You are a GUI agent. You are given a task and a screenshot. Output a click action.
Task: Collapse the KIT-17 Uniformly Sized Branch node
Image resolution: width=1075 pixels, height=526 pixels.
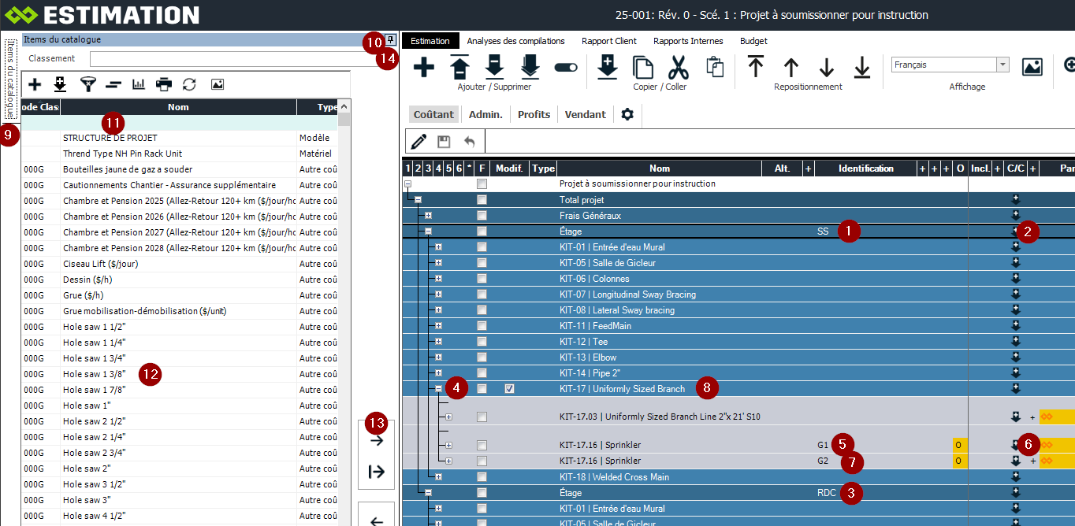438,389
